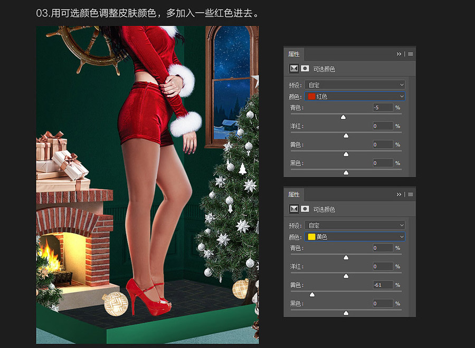Click the mask icon in the upper Properties panel
This screenshot has height=348, width=475.
pos(305,69)
